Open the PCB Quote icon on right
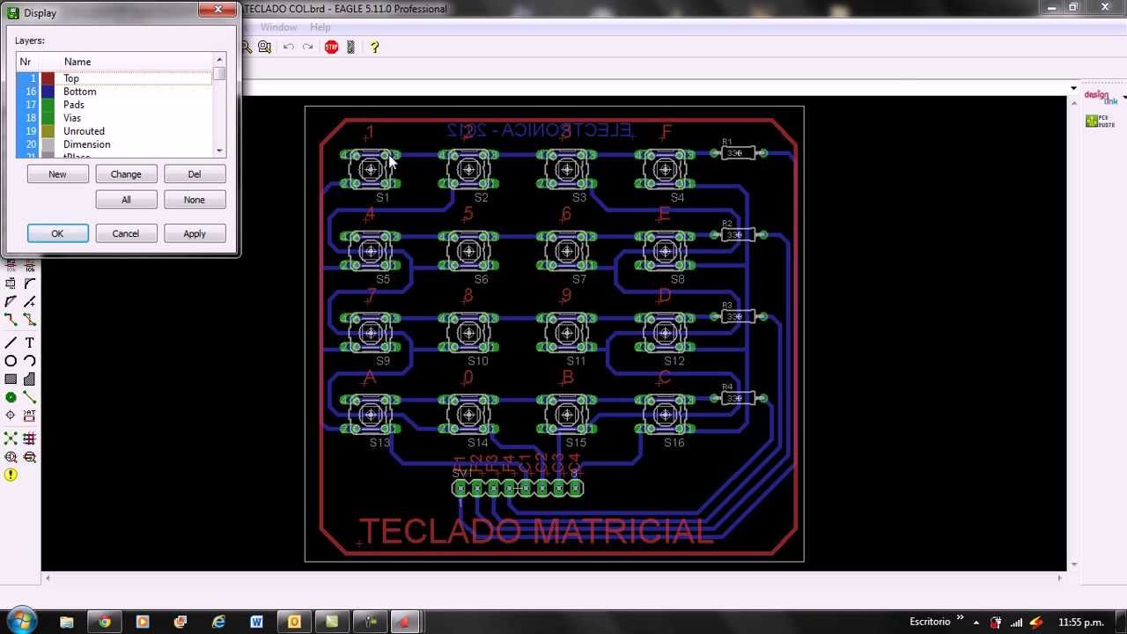 click(1099, 121)
